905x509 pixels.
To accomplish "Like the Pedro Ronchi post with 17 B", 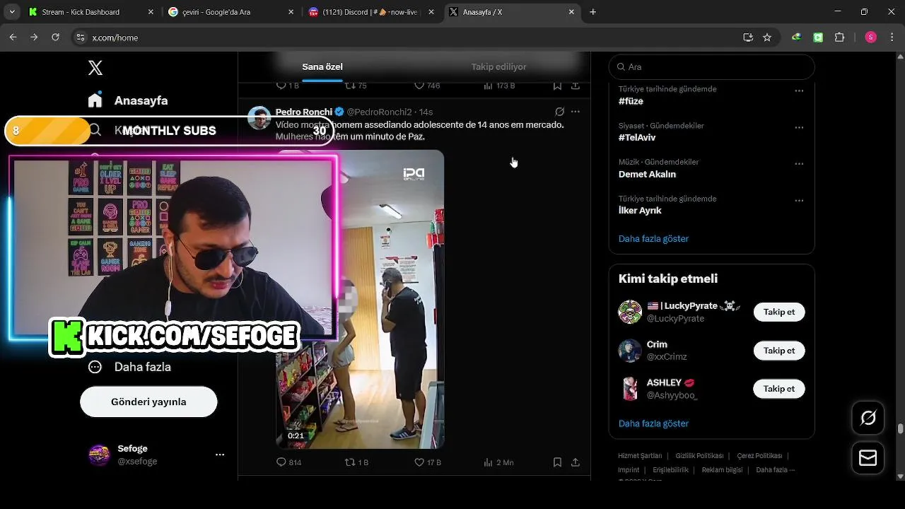I will [x=427, y=462].
